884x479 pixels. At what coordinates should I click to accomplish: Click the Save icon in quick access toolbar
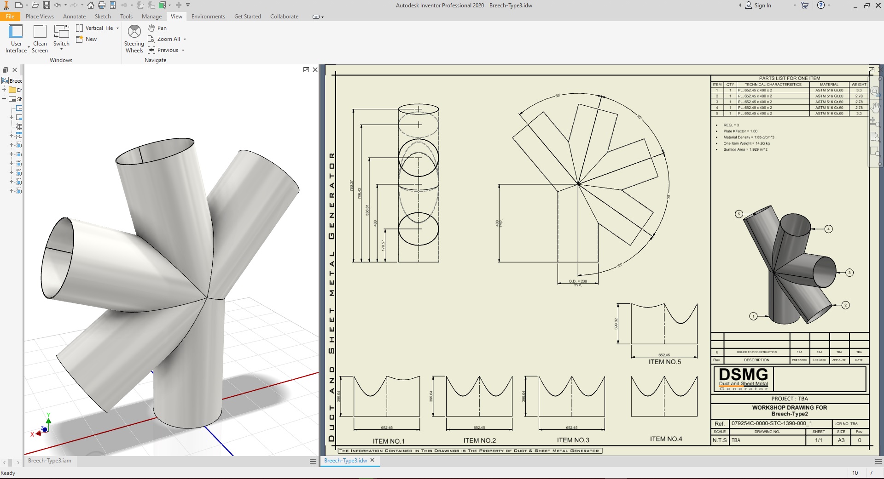tap(47, 6)
